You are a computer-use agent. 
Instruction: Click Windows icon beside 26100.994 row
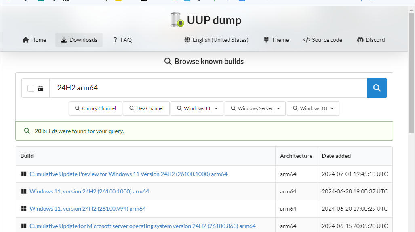pos(24,209)
